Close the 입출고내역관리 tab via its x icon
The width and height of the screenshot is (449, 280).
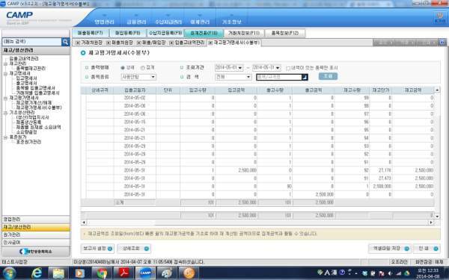tap(171, 43)
